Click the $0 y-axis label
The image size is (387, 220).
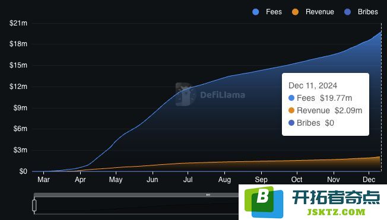point(23,171)
